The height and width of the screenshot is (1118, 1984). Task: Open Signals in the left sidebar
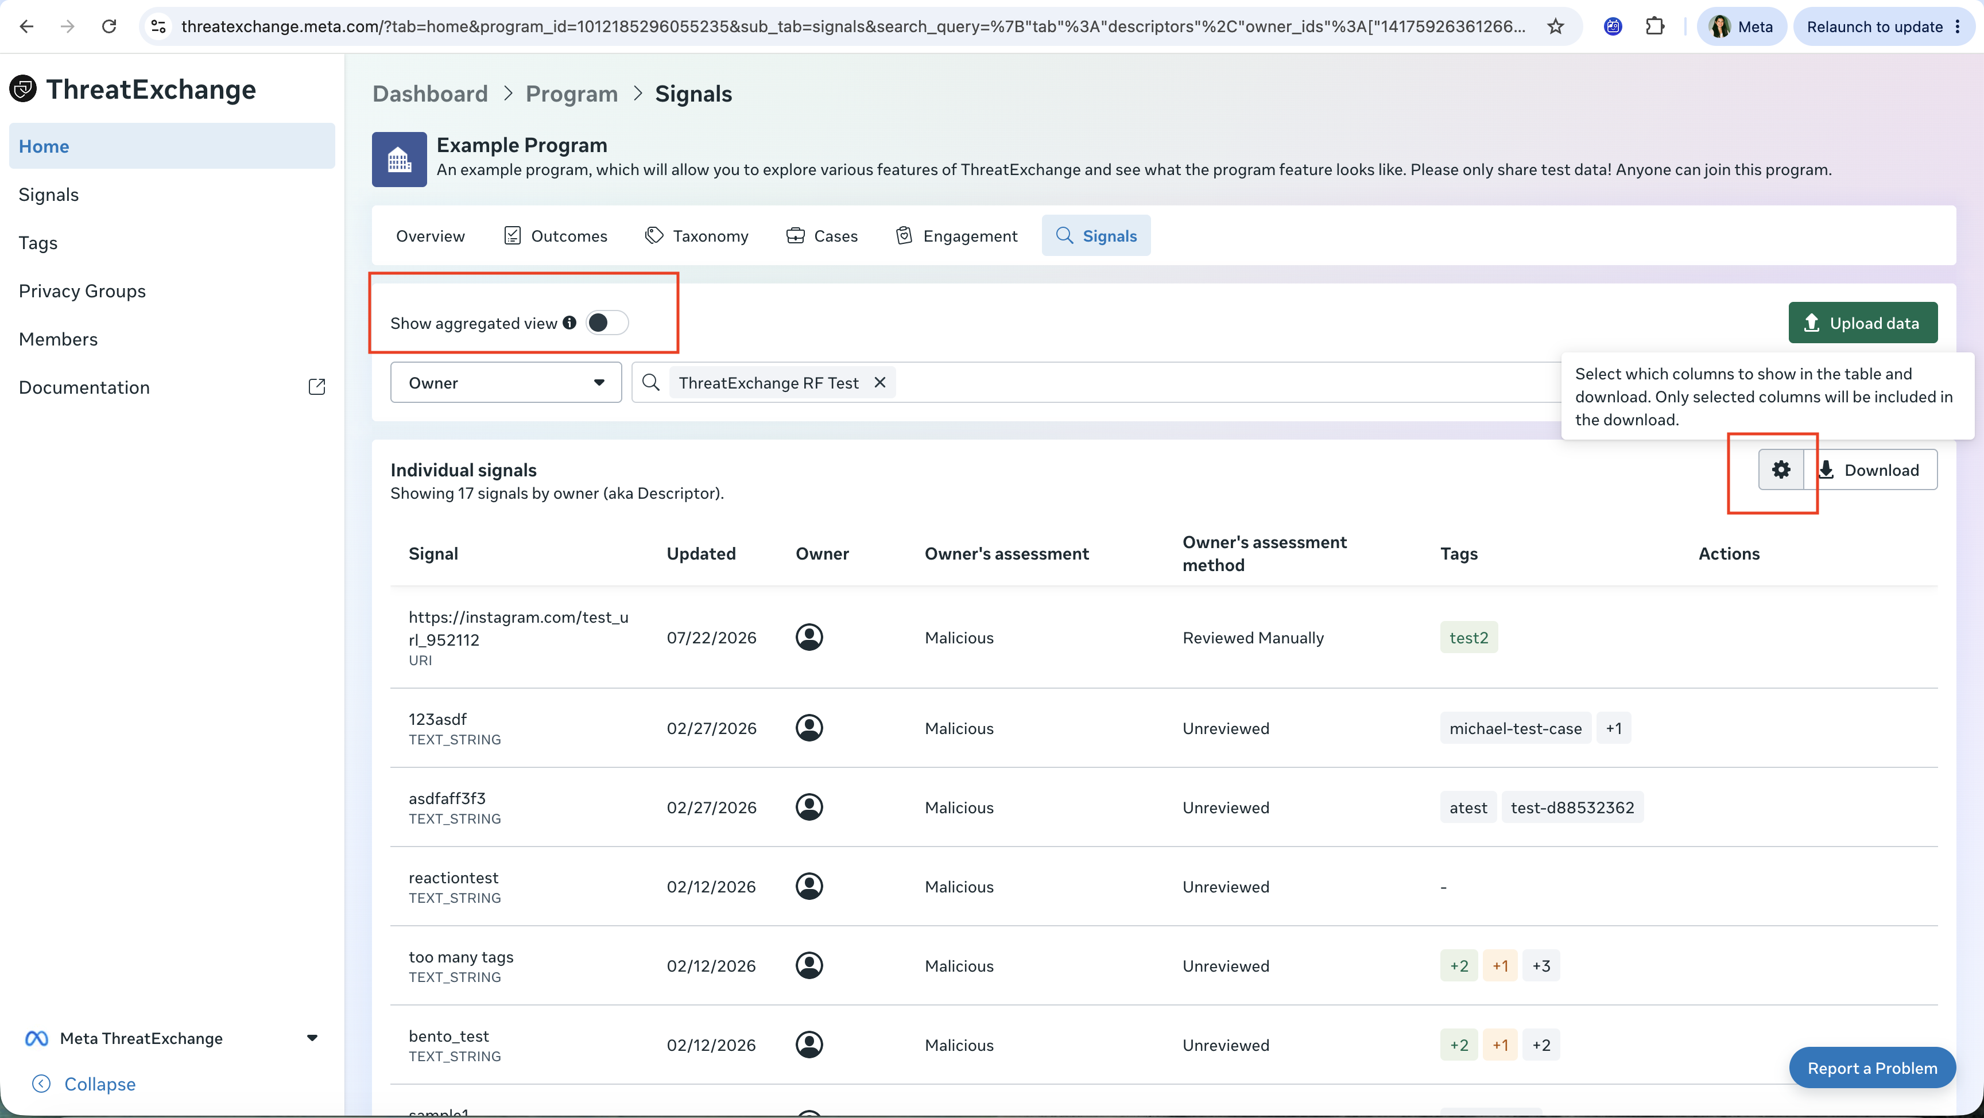click(x=172, y=194)
